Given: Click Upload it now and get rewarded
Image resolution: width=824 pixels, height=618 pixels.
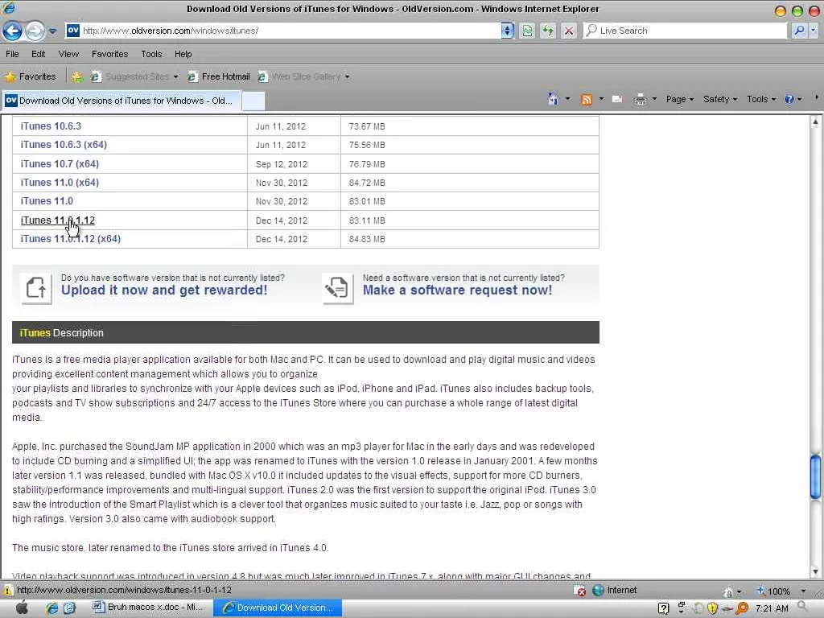Looking at the screenshot, I should [164, 290].
